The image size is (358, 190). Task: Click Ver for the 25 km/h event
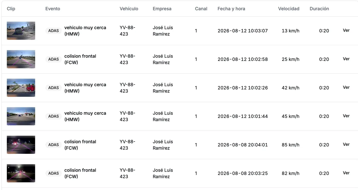point(346,59)
